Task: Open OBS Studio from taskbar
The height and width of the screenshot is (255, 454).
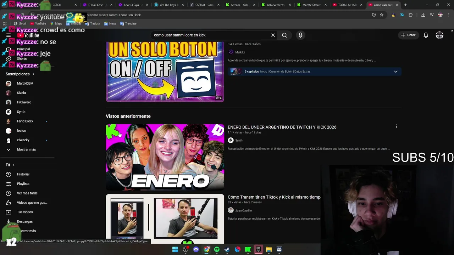Action: pos(186,249)
